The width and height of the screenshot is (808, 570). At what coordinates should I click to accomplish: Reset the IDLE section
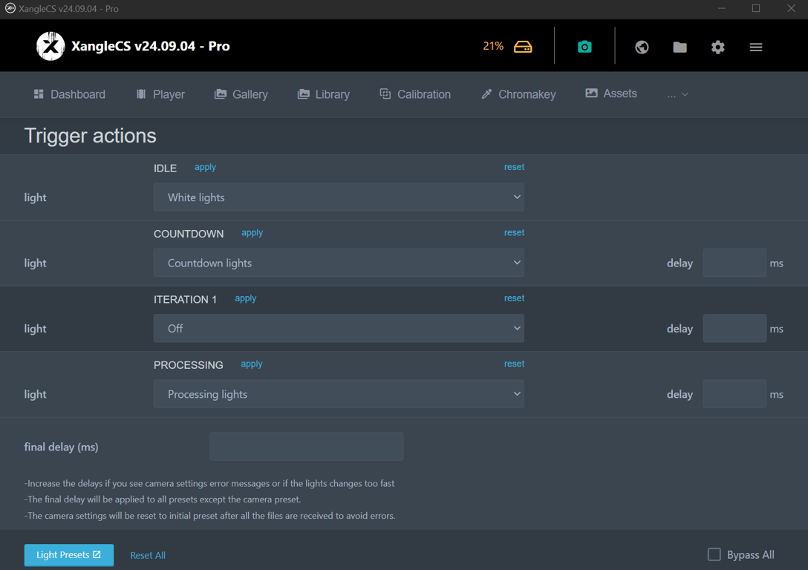coord(514,167)
